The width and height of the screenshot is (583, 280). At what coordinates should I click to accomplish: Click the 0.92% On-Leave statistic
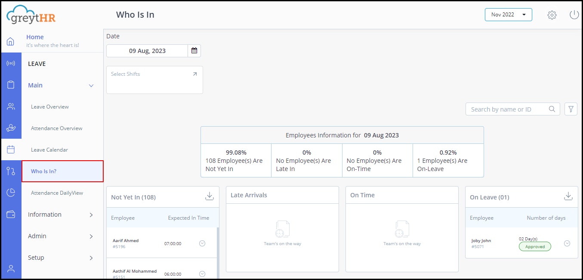coord(448,152)
